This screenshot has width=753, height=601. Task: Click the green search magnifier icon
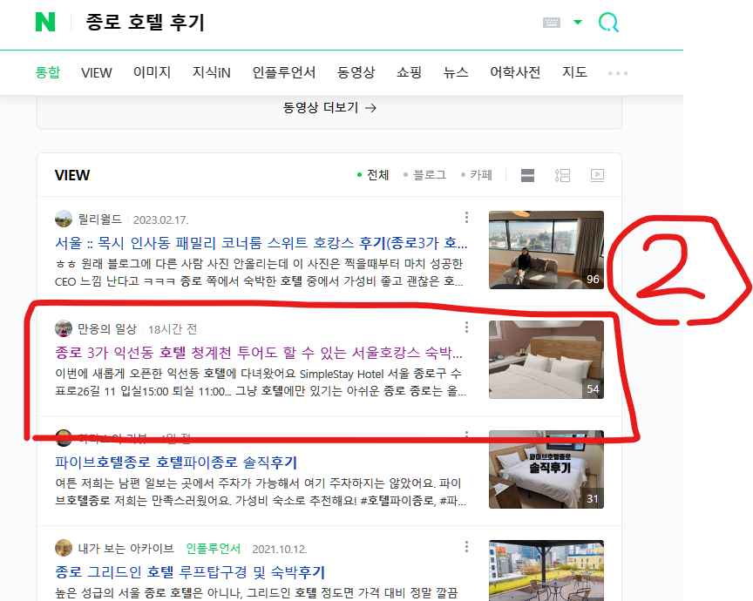(608, 23)
